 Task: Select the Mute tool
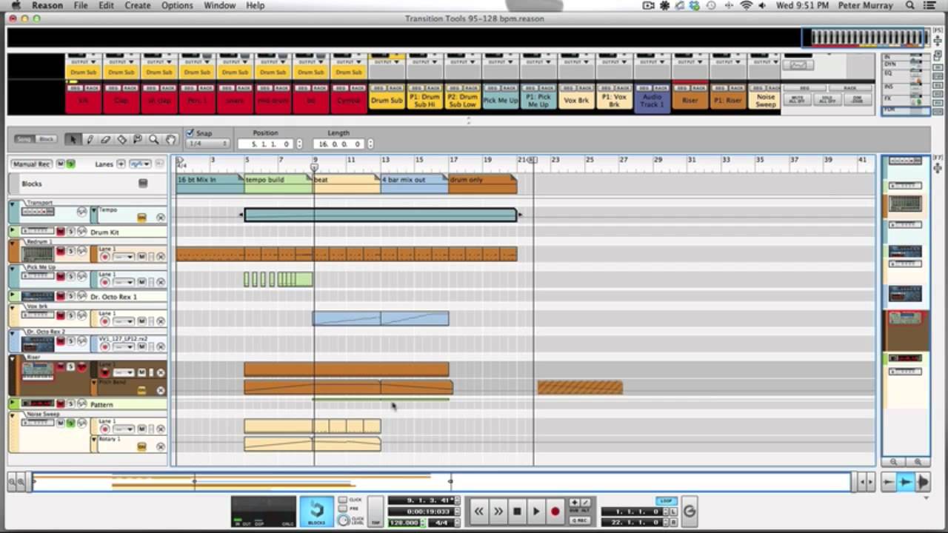138,139
